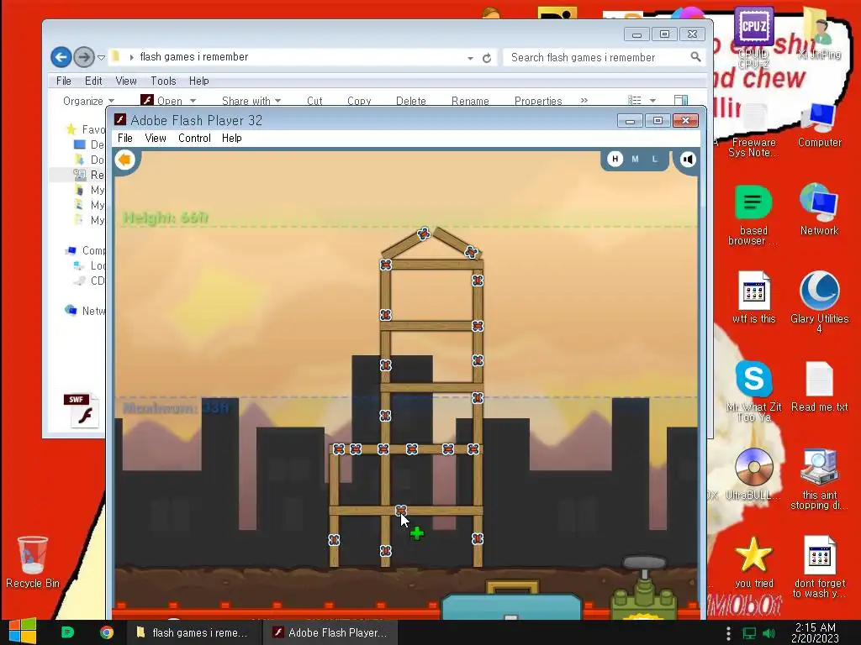Click Delete in the Explorer toolbar
The width and height of the screenshot is (861, 645).
(410, 101)
